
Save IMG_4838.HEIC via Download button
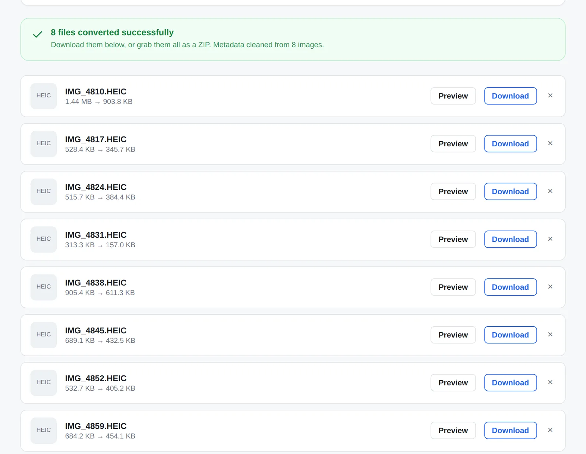(x=511, y=287)
